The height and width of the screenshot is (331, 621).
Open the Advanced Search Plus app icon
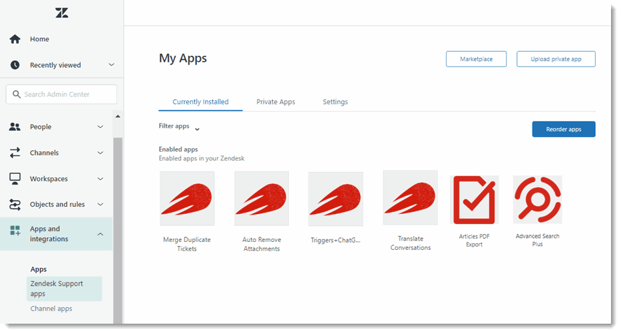(537, 199)
